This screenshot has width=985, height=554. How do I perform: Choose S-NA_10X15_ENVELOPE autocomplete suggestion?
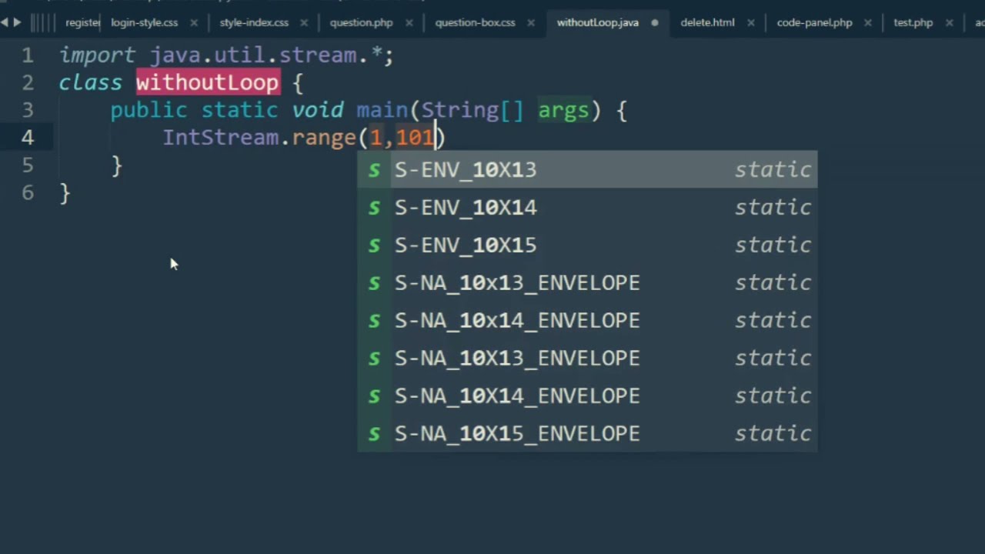[587, 433]
